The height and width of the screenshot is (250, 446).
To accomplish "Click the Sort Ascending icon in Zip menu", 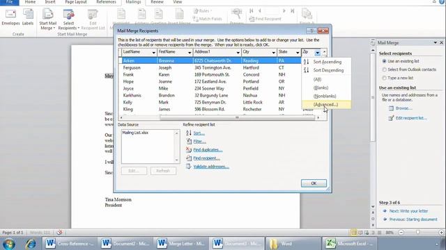I will 306,62.
